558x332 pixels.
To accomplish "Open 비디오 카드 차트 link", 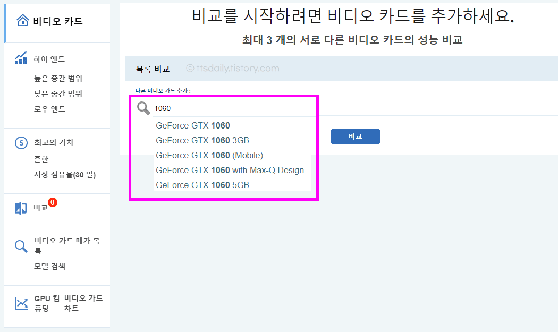I will 83,303.
